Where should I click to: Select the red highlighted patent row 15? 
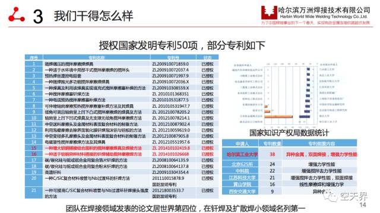tap(122, 148)
